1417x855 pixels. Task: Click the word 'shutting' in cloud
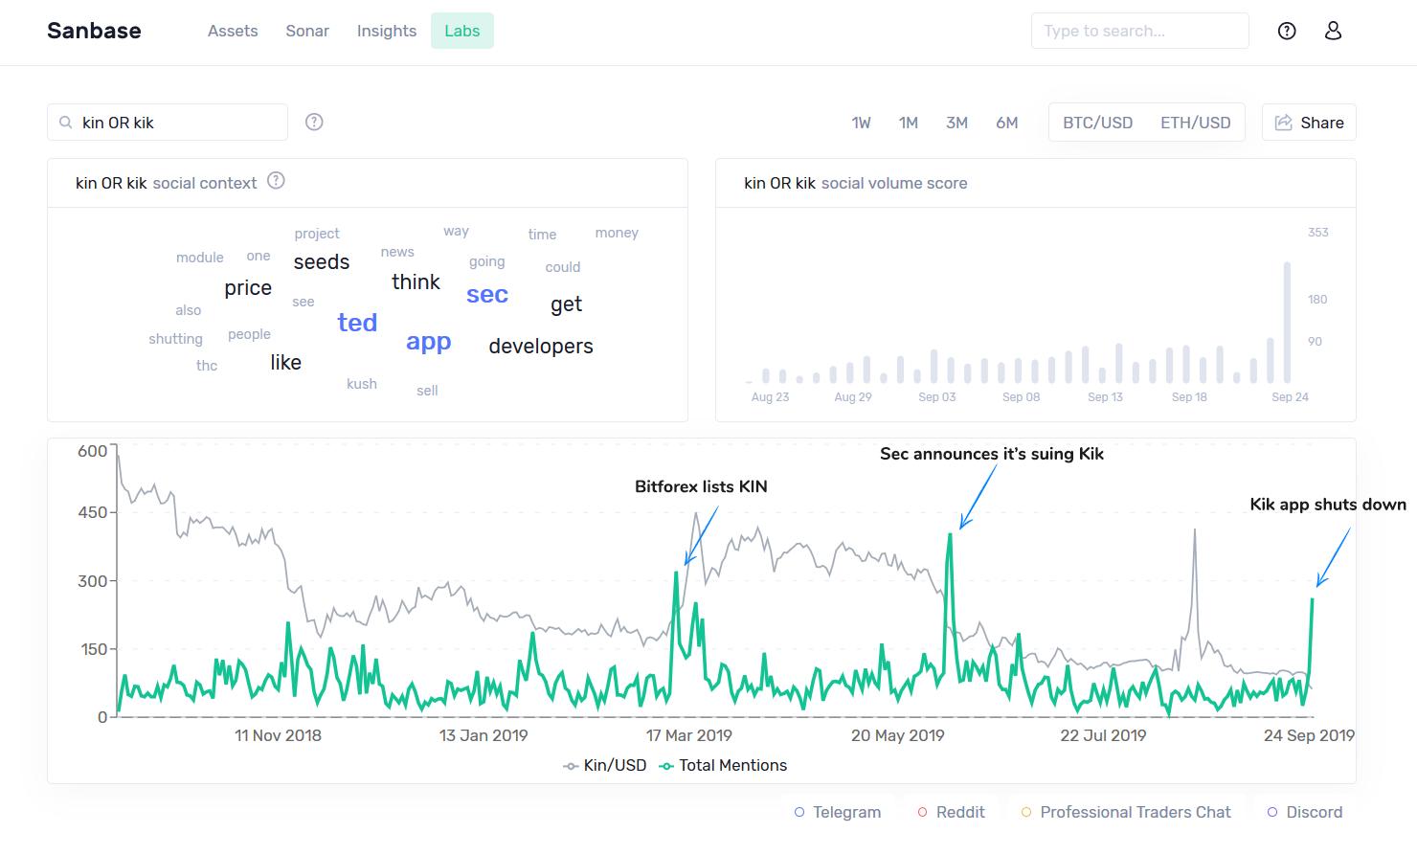175,339
